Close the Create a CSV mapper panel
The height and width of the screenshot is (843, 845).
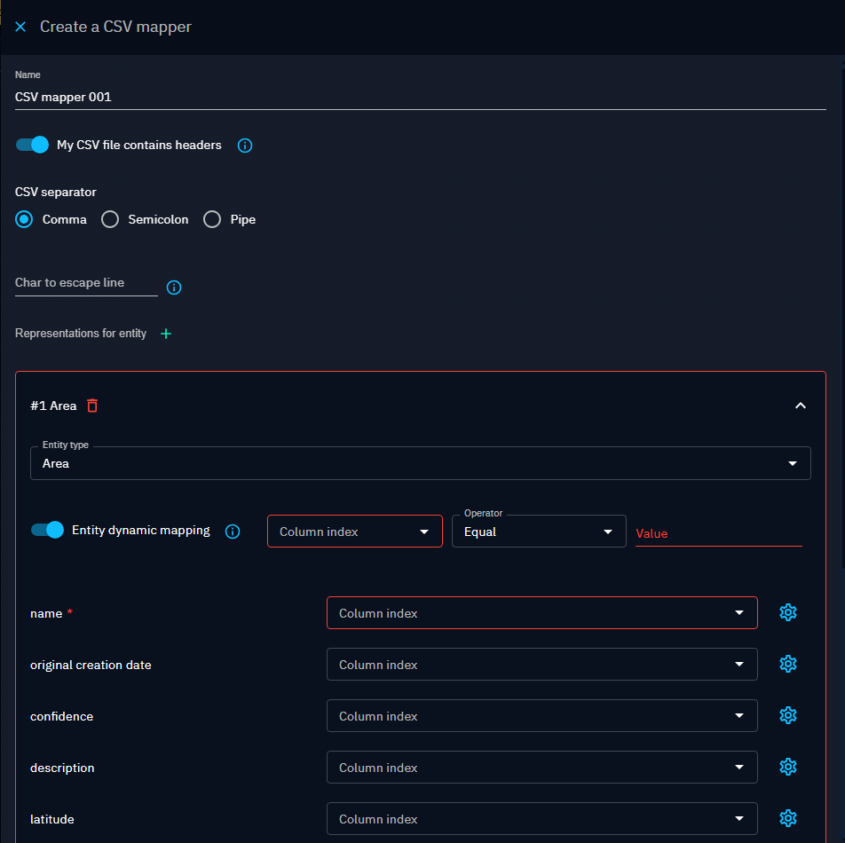[20, 27]
